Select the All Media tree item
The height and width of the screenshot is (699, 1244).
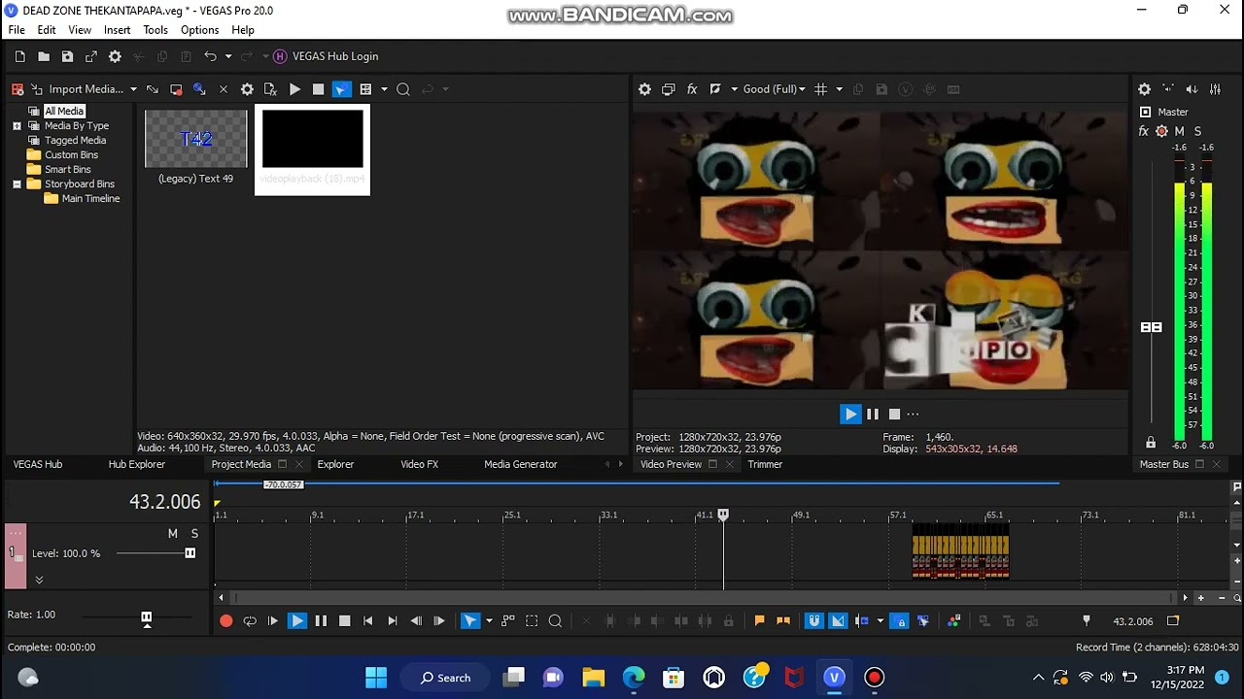[x=64, y=111]
